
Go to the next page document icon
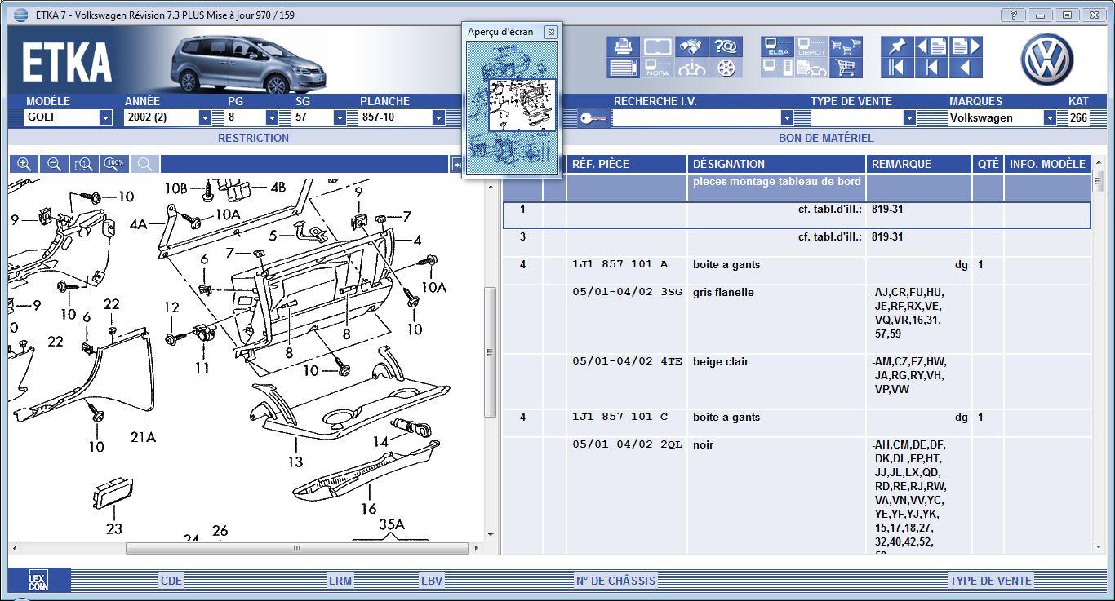[966, 46]
